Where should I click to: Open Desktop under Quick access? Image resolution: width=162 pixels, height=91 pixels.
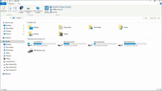coord(7,25)
